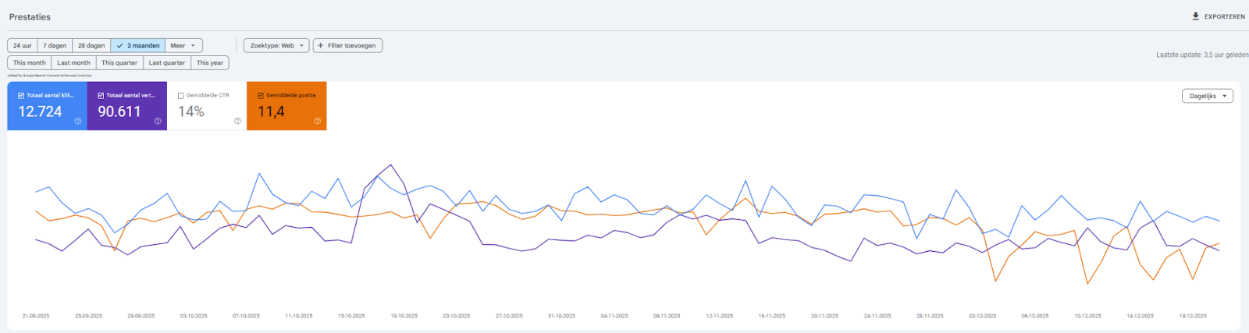Click the Last quarter button
Screen dimensions: 1249x333
167,63
